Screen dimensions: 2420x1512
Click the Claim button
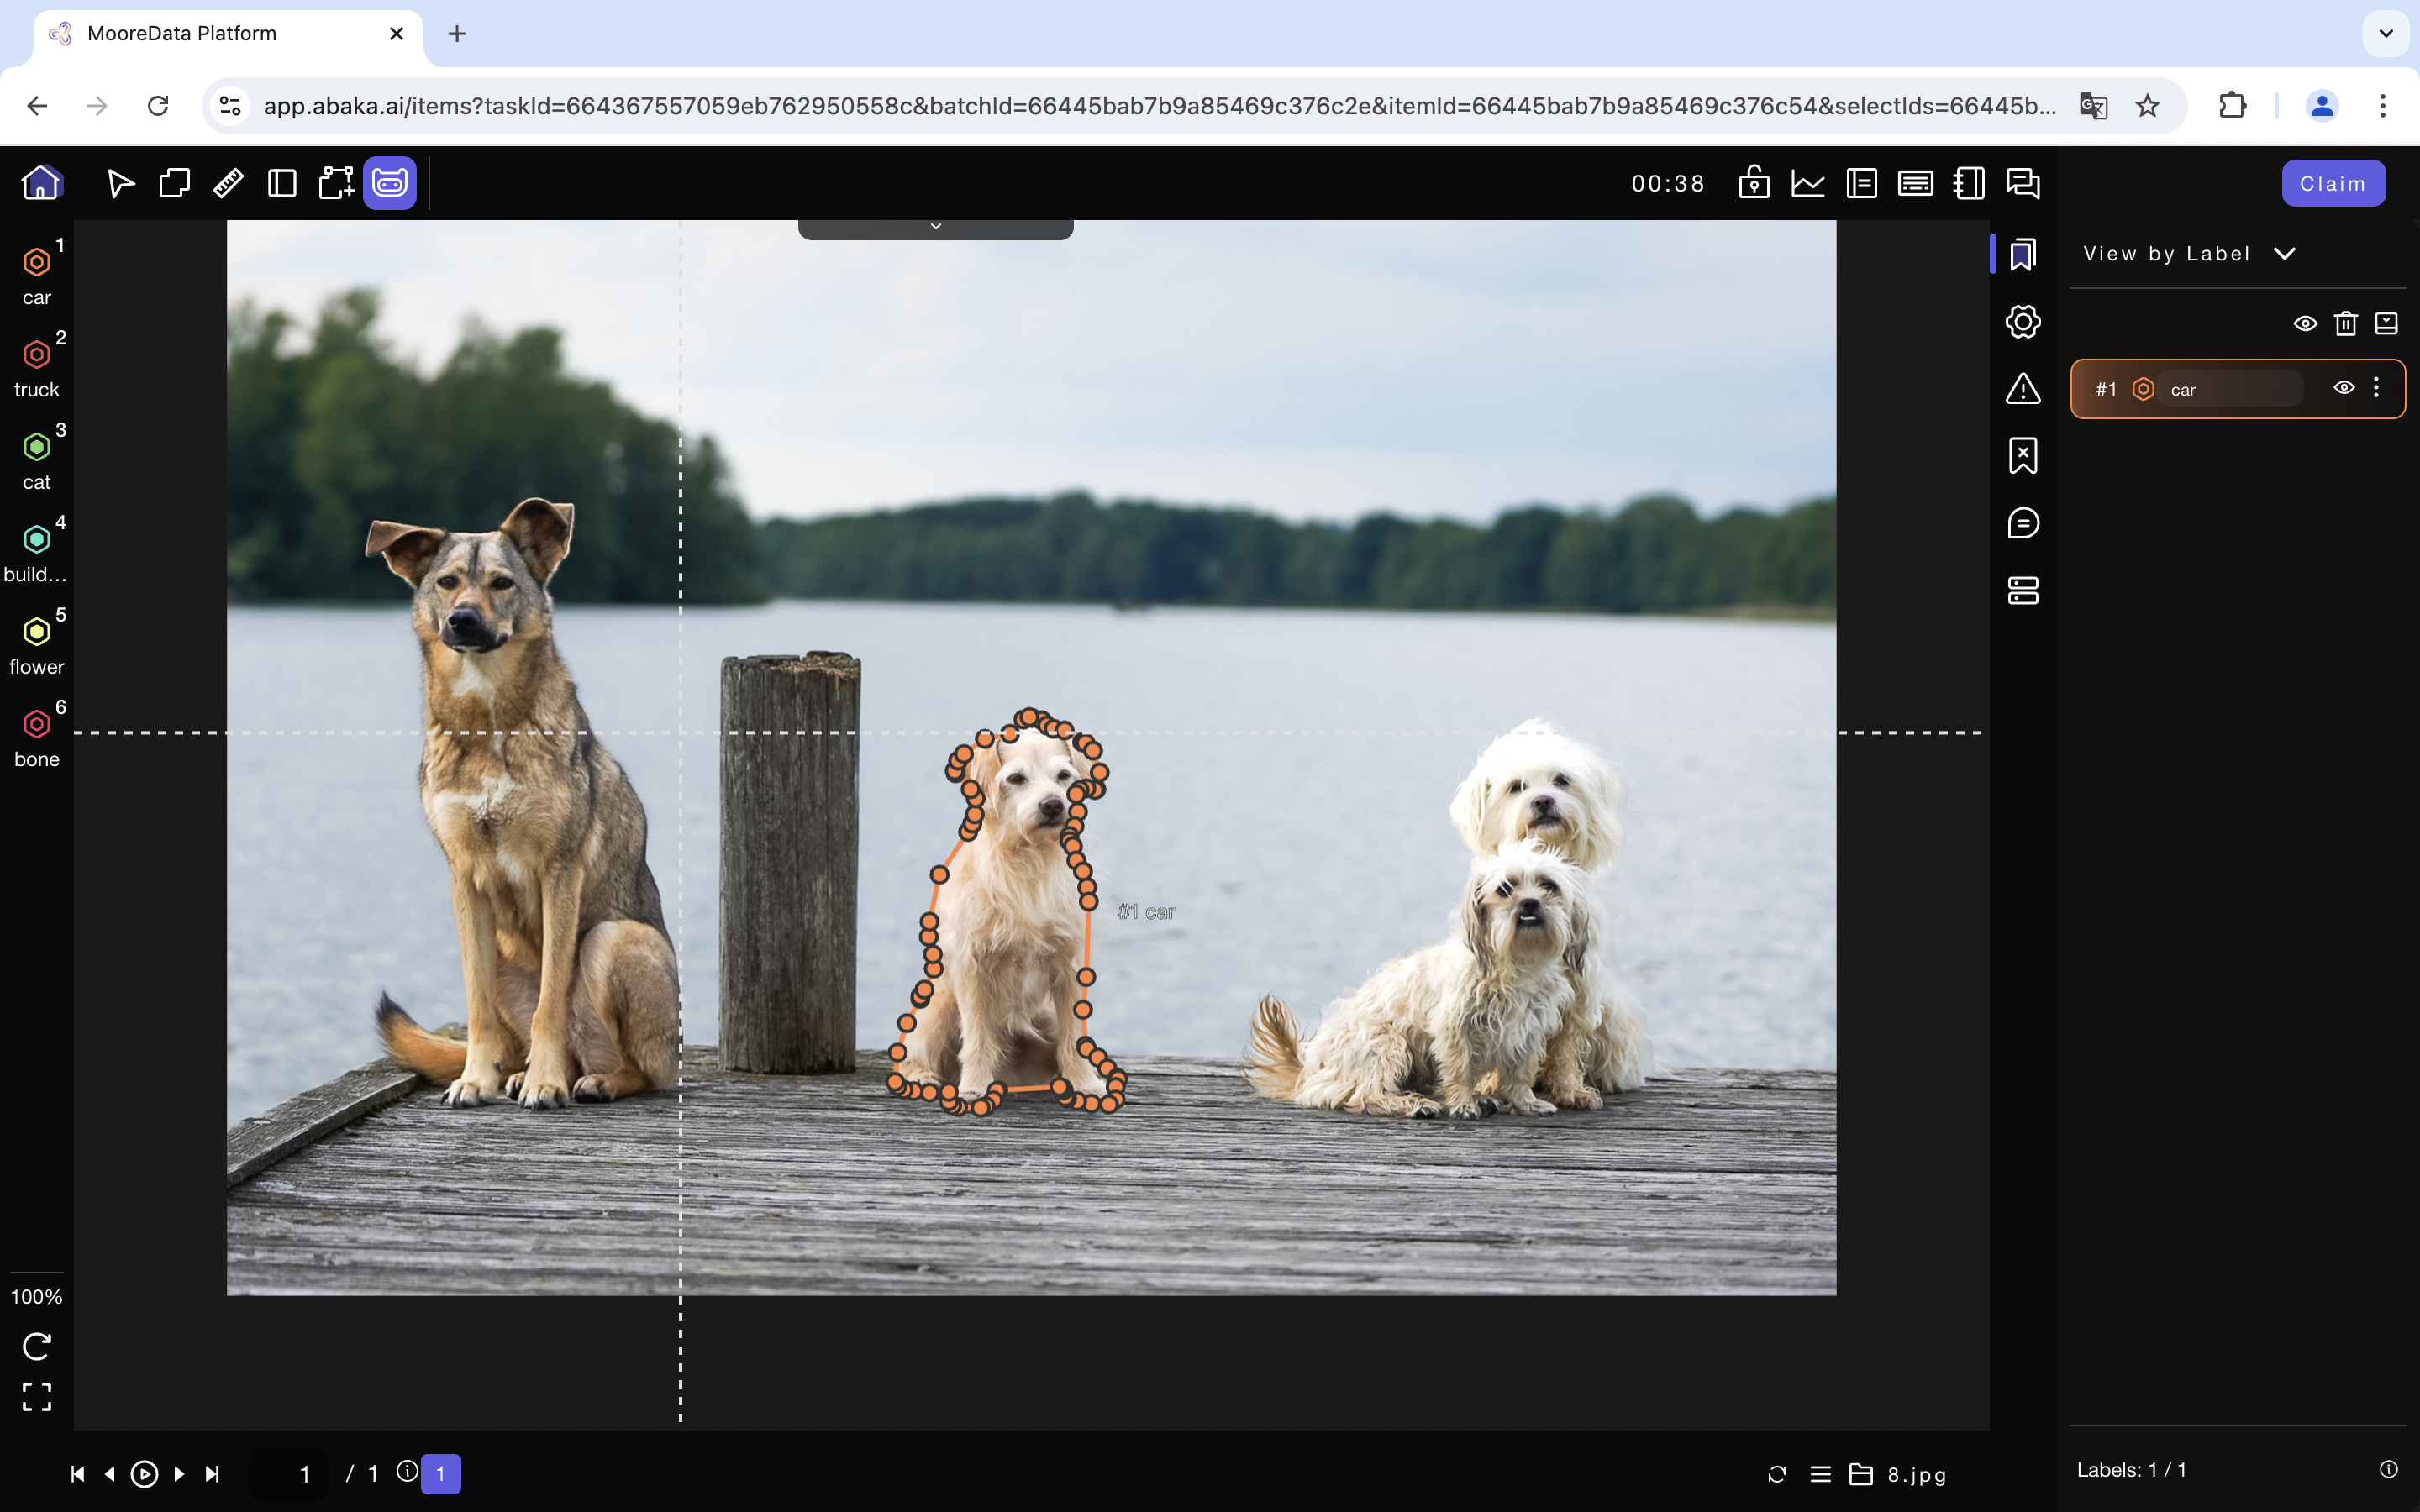(2332, 183)
